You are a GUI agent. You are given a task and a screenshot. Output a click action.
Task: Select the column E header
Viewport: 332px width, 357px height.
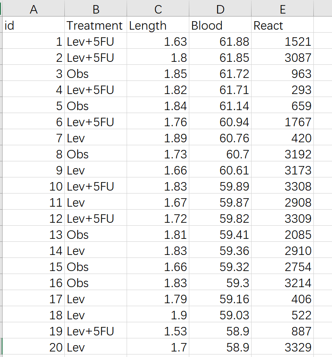point(282,9)
